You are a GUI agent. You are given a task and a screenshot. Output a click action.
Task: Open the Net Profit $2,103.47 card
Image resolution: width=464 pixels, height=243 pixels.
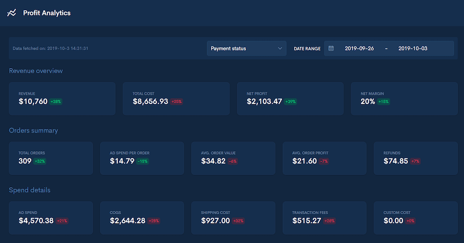[290, 99]
